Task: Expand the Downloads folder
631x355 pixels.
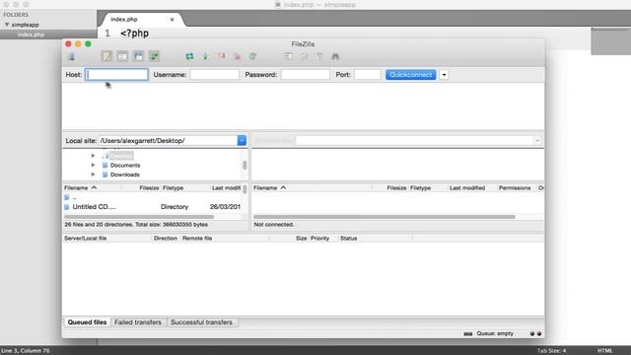Action: (x=93, y=175)
